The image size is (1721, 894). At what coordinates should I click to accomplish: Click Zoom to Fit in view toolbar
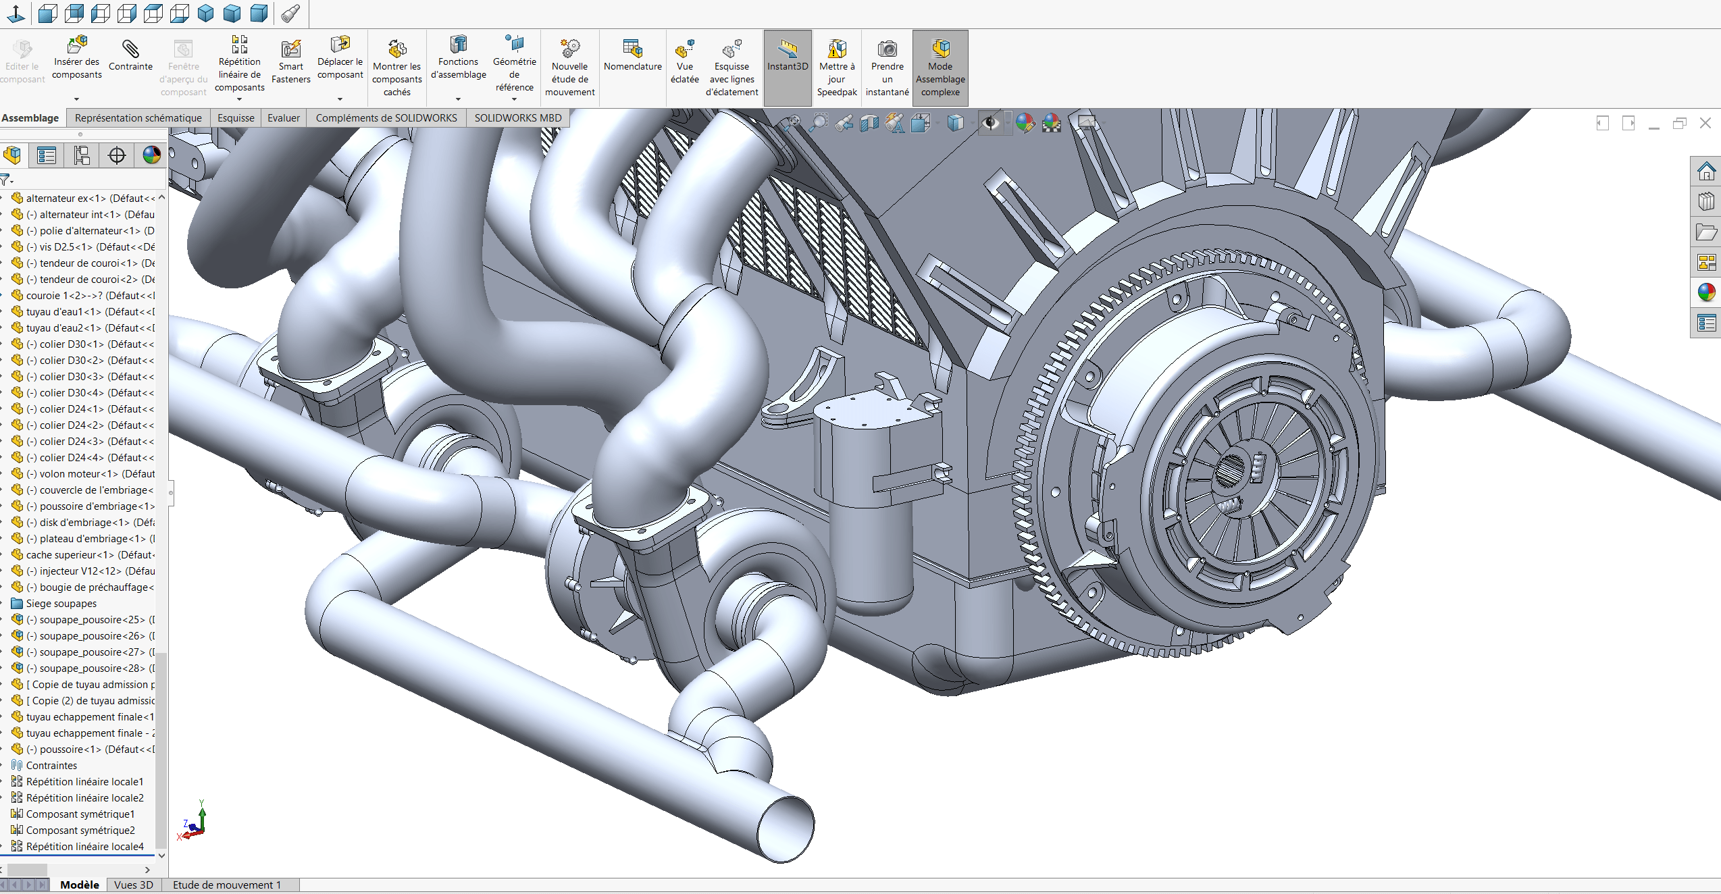point(792,123)
